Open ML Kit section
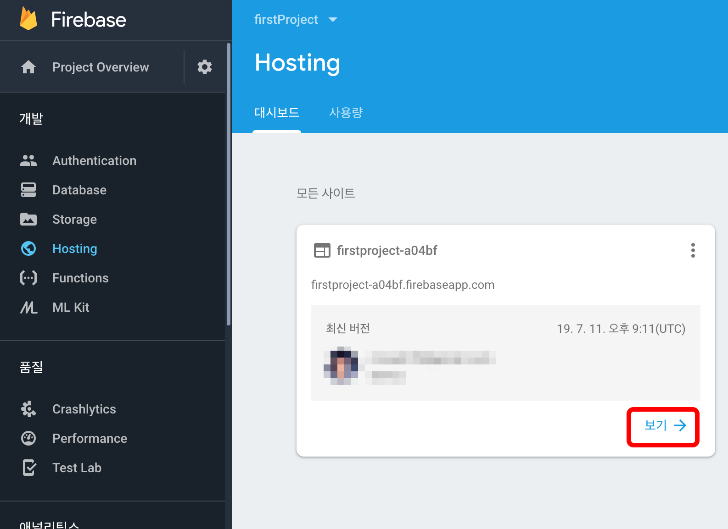 (x=71, y=307)
